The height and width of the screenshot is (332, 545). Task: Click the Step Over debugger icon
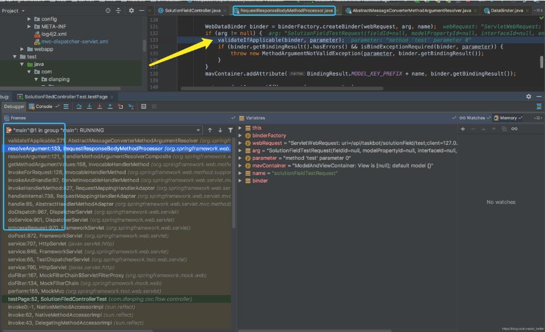[80, 106]
